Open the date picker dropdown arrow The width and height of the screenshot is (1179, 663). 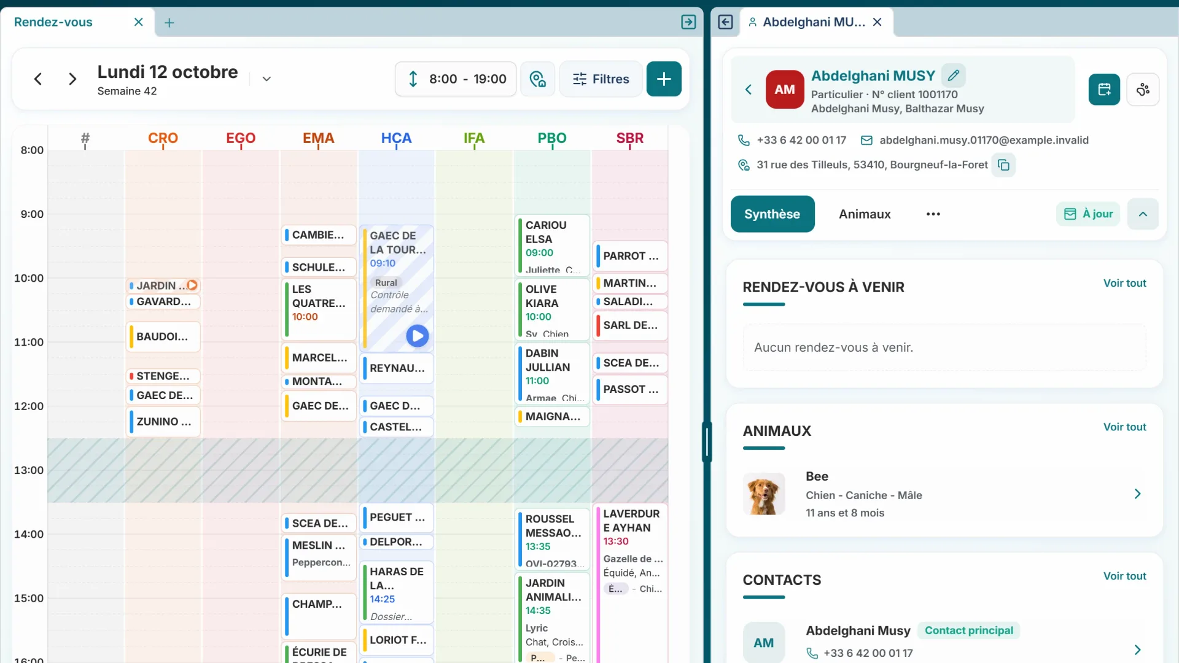[267, 79]
